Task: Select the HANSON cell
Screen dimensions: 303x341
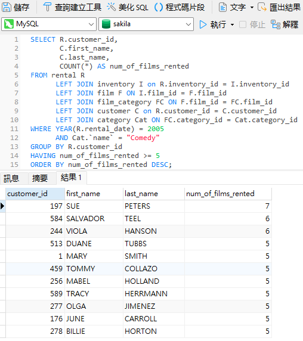Action: (154, 231)
